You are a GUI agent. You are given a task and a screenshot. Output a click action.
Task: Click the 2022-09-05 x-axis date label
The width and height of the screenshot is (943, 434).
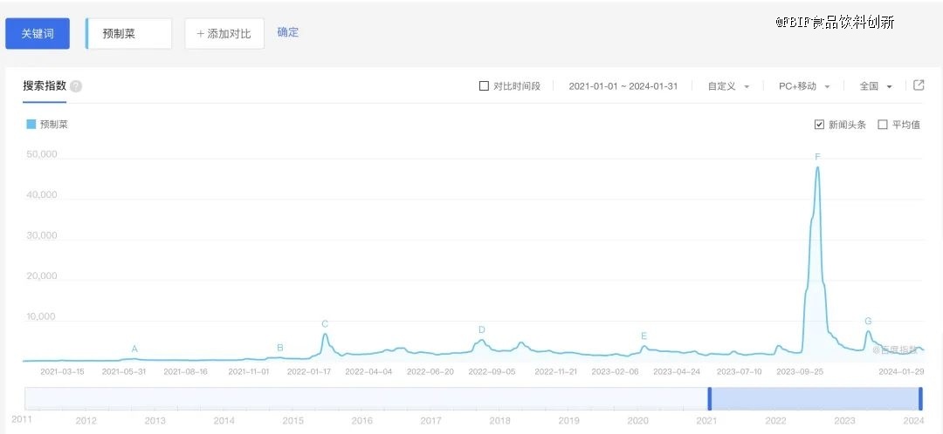(x=492, y=371)
